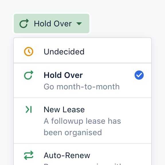Click blank area right of Undecided label
Viewport: 165px width, 165px height.
pos(117,52)
